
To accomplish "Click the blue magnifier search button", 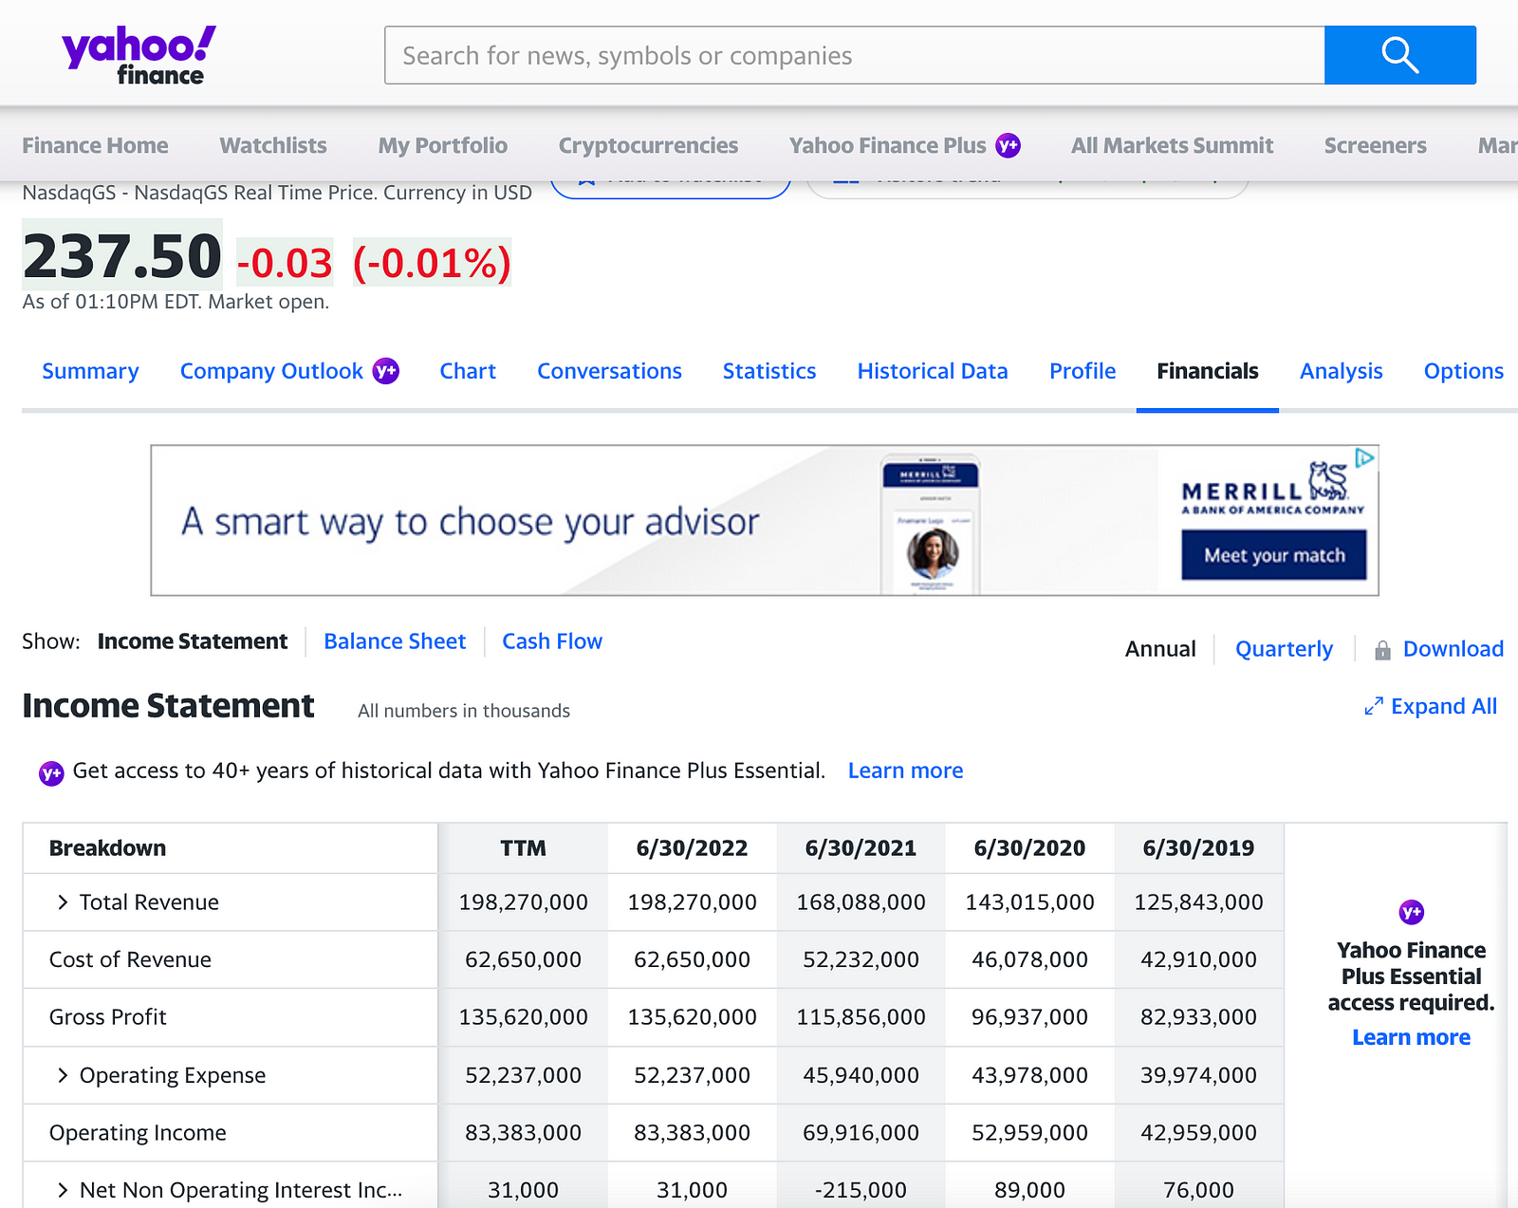I will click(x=1399, y=55).
